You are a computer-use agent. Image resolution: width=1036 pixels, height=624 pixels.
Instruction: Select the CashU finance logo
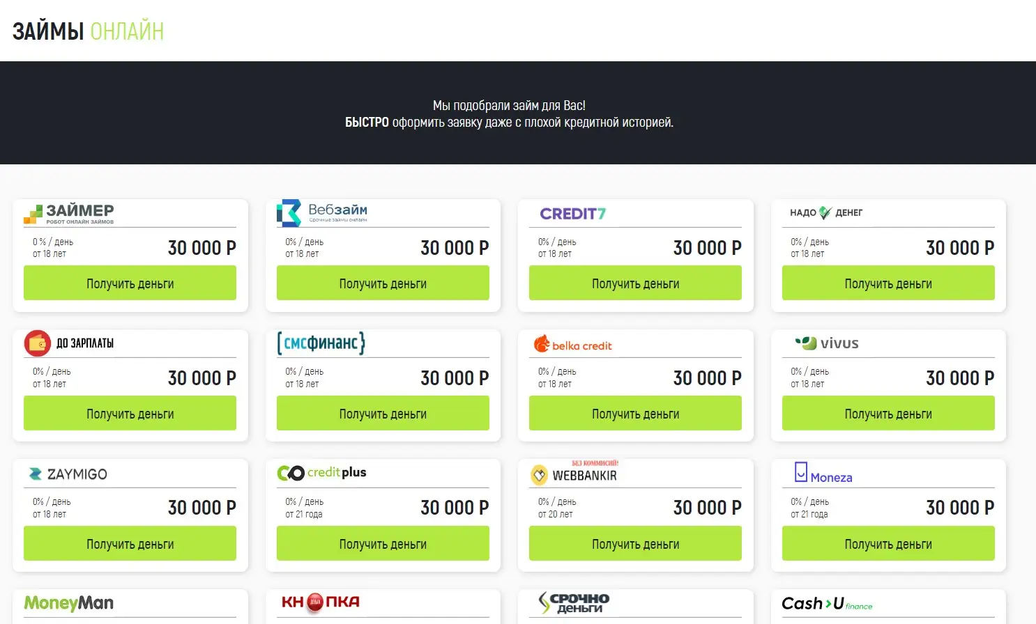pos(827,604)
